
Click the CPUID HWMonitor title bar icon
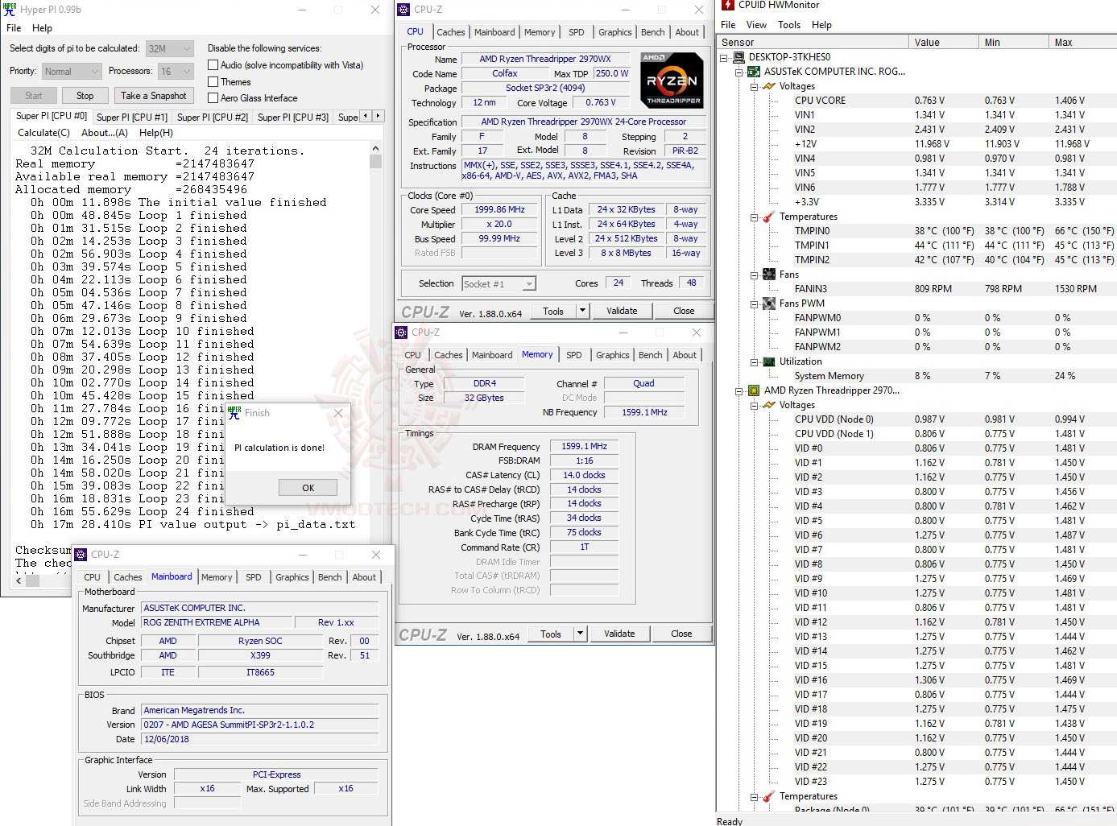[728, 5]
